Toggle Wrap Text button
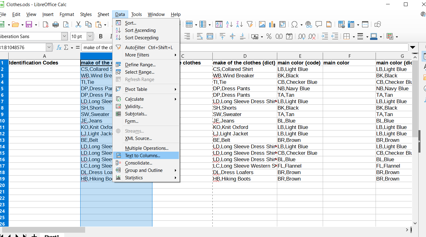This screenshot has width=426, height=237. pyautogui.click(x=200, y=37)
